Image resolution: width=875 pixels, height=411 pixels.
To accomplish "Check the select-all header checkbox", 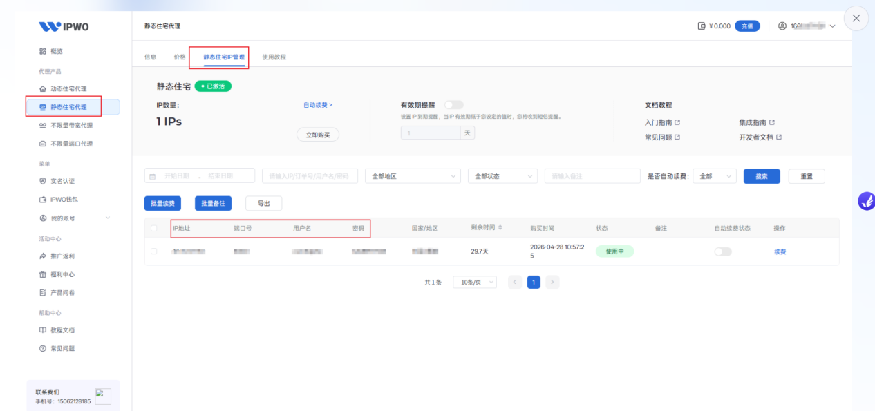I will click(x=153, y=228).
